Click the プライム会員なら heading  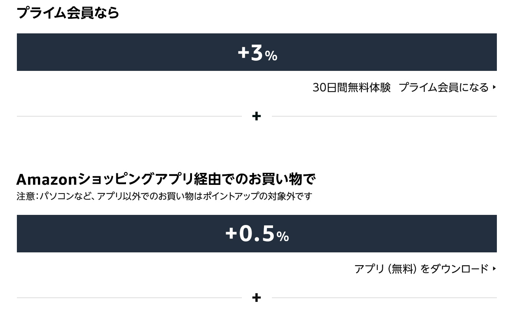coord(68,13)
